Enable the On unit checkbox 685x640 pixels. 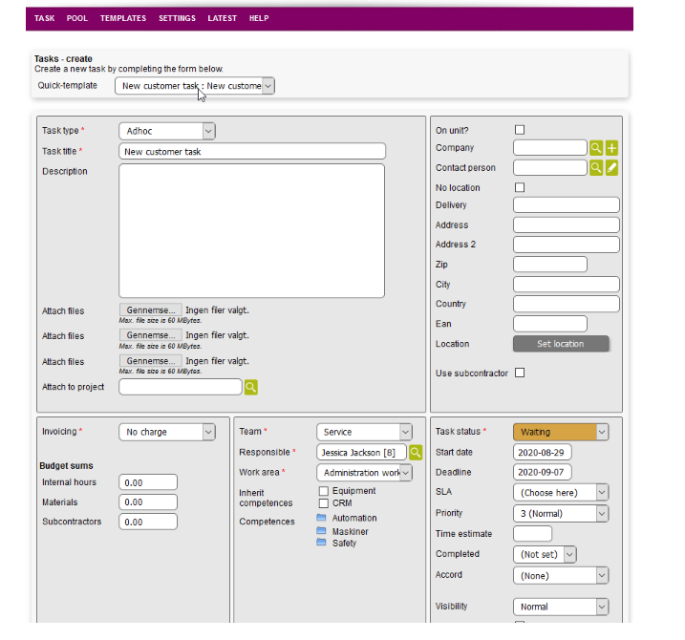(x=520, y=130)
